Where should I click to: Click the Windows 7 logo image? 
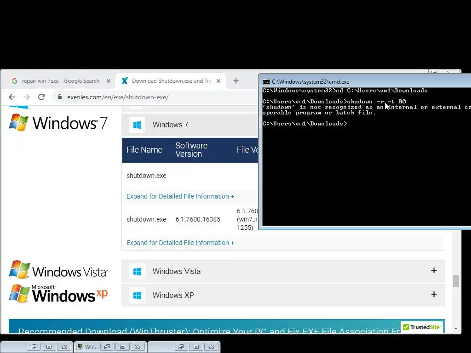pos(58,122)
